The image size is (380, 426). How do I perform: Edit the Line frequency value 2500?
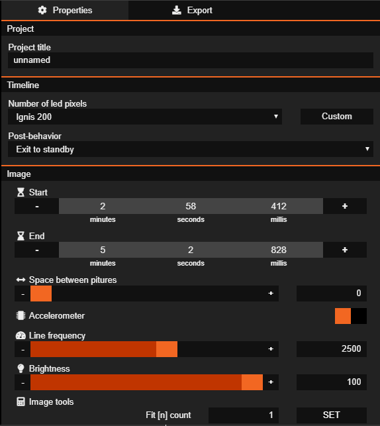(332, 349)
